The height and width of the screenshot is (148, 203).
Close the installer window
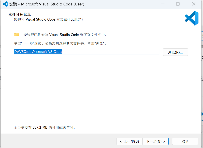[x=194, y=4]
